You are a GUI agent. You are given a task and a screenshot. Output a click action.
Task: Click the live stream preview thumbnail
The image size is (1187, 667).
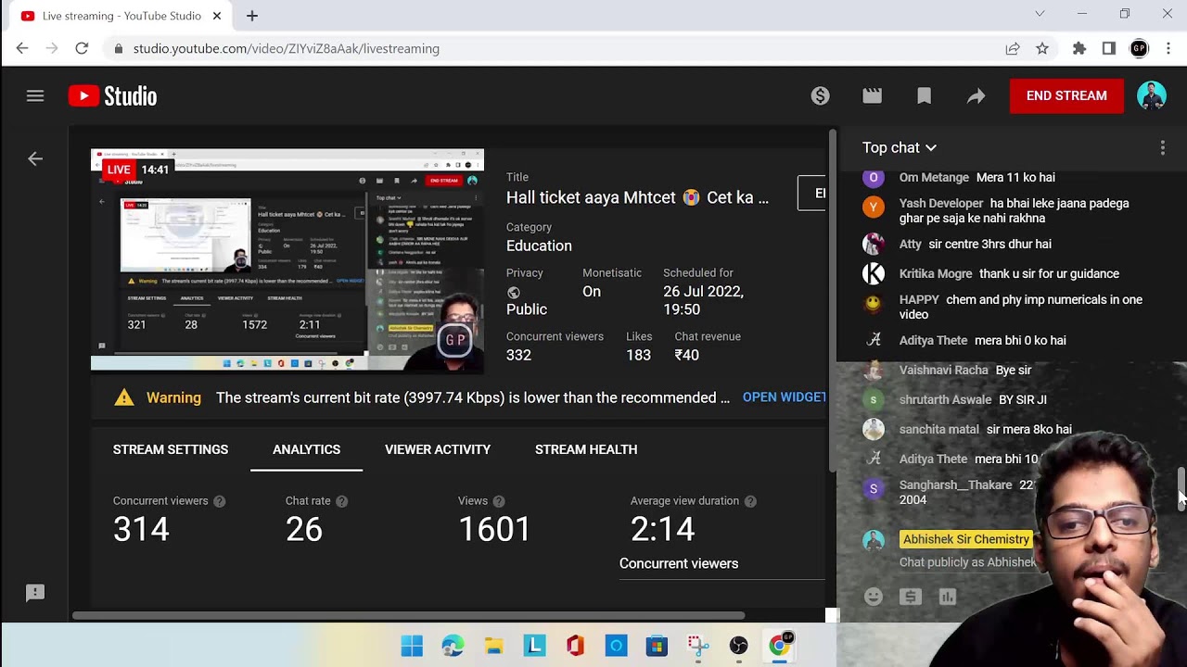pyautogui.click(x=287, y=259)
